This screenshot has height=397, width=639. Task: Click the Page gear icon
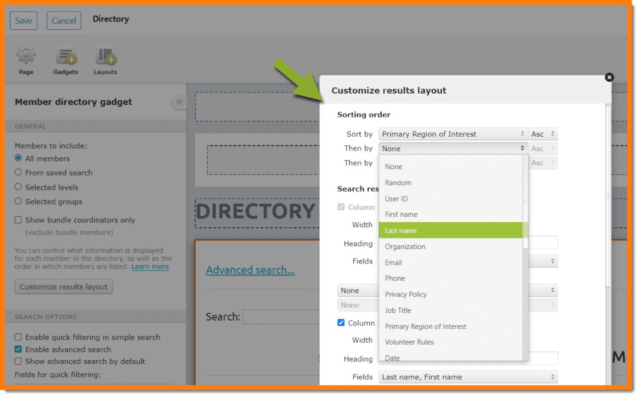(26, 56)
